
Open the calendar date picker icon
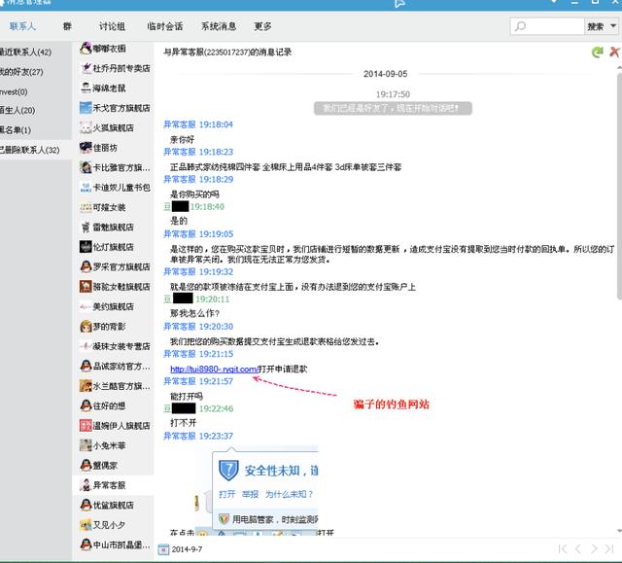[163, 549]
